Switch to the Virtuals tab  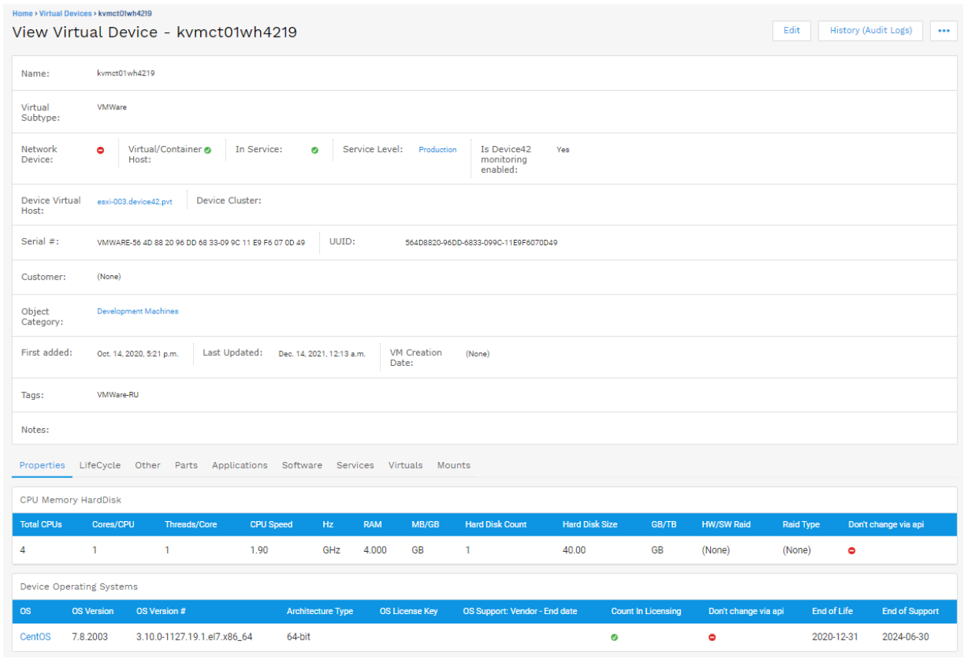click(405, 465)
